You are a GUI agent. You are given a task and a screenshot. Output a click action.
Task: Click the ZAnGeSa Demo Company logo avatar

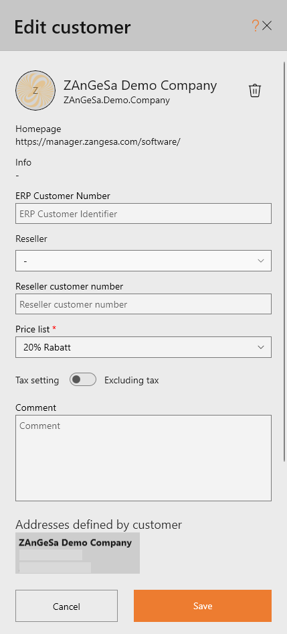(x=35, y=90)
